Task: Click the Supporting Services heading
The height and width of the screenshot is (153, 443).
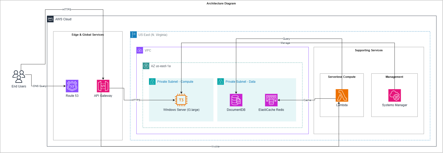Action: point(369,50)
